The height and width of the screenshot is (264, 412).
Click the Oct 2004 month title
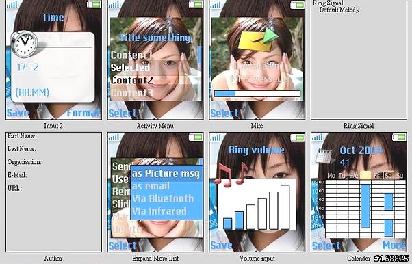click(x=361, y=150)
